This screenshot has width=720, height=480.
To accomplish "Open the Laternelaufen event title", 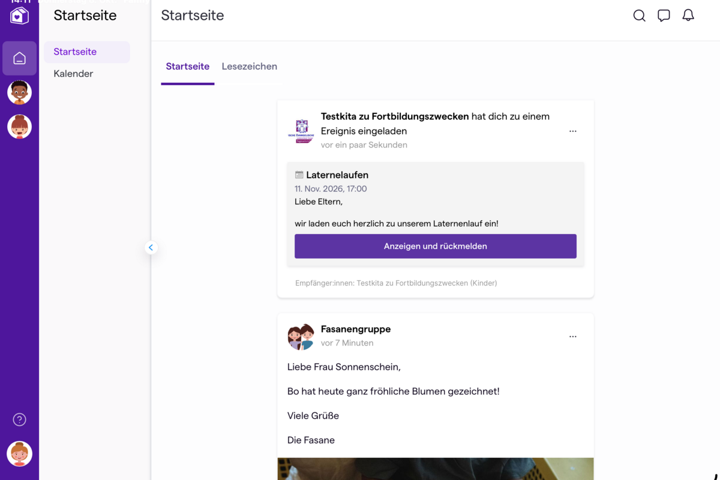I will [x=337, y=175].
